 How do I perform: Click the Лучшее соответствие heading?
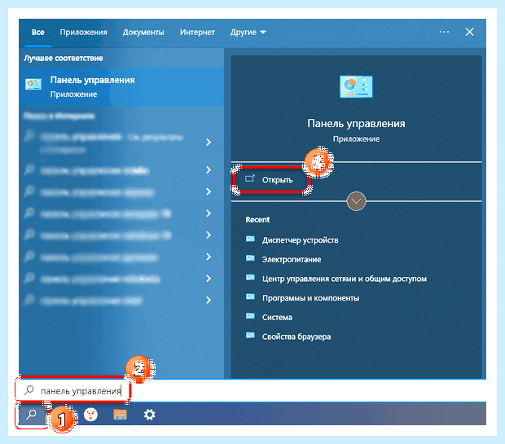[64, 58]
